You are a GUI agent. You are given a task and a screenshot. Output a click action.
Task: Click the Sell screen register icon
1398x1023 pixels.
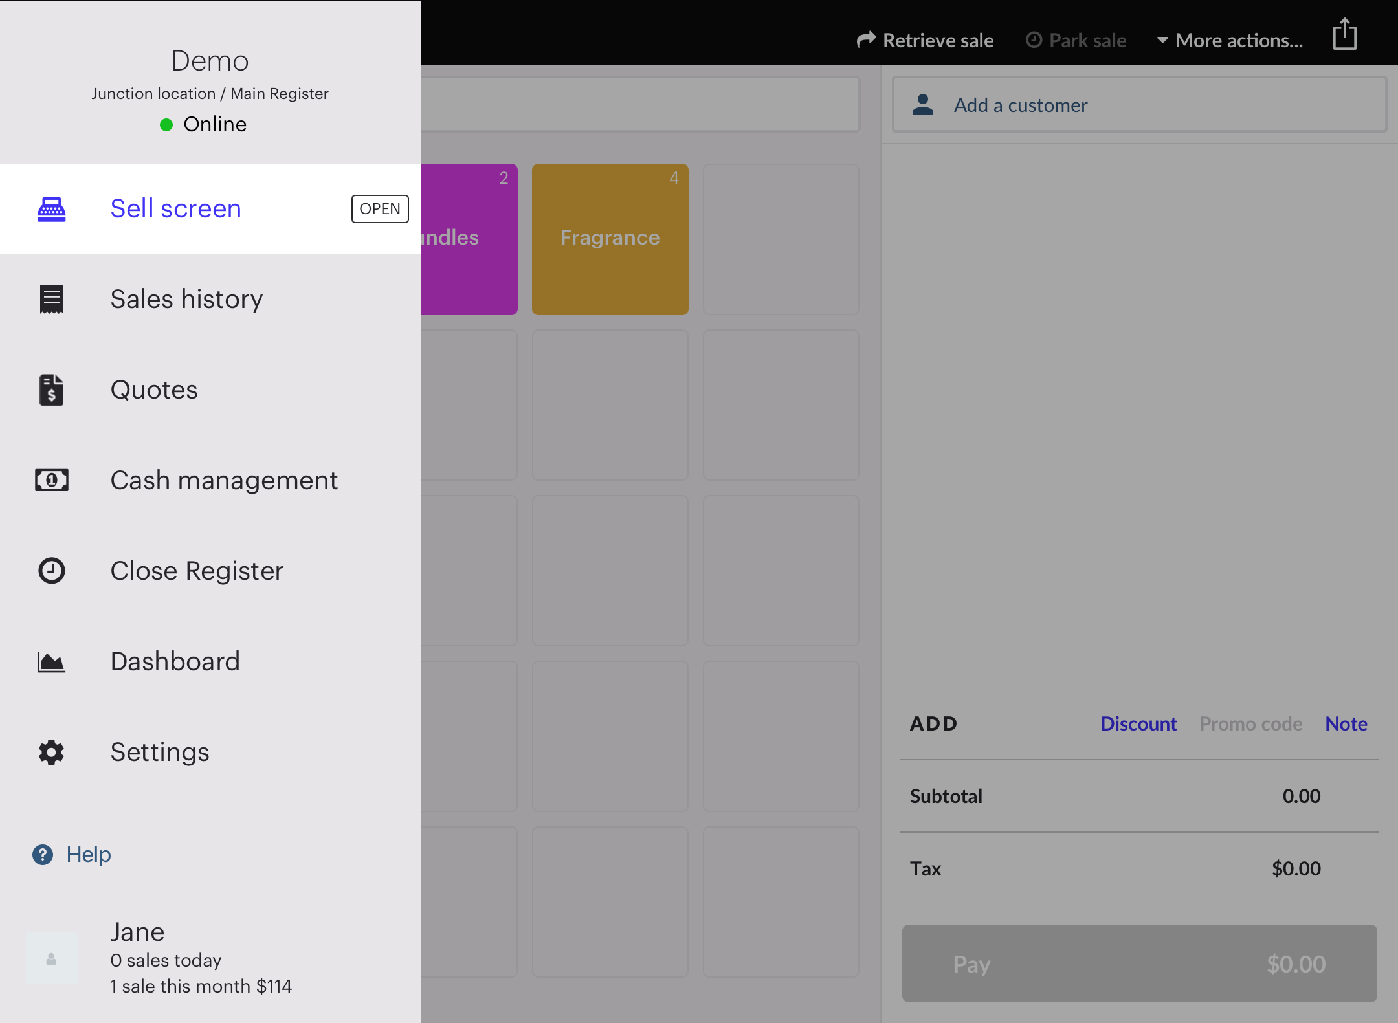pos(52,209)
